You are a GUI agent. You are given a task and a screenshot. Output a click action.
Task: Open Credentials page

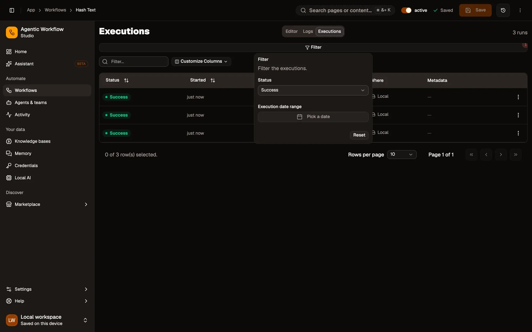(x=47, y=166)
